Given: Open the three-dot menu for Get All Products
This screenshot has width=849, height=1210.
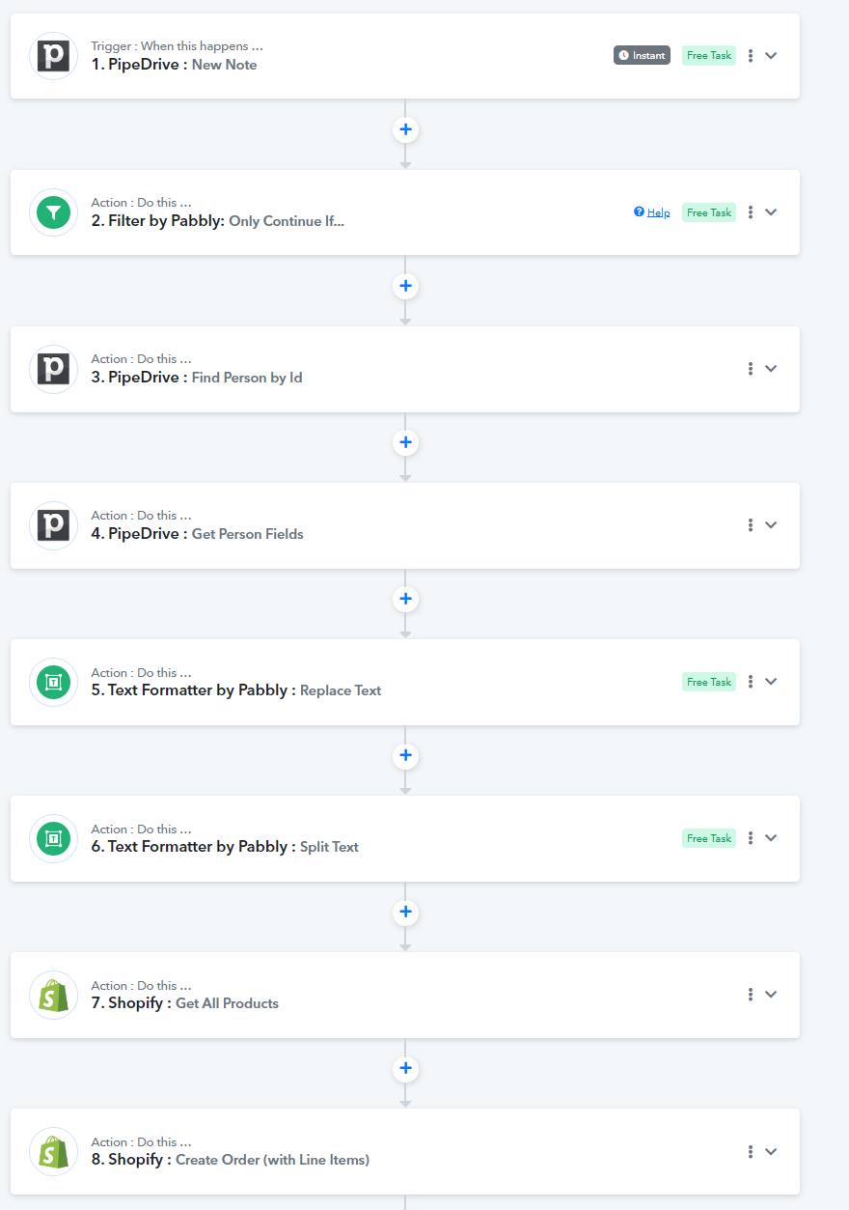Looking at the screenshot, I should [x=751, y=995].
